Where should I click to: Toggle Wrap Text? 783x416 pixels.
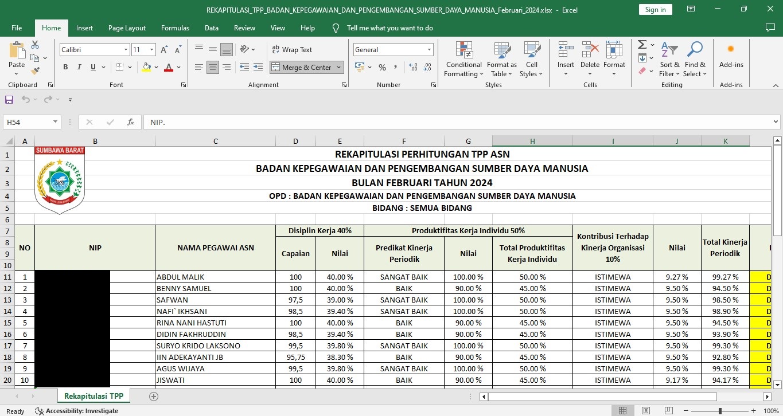(x=292, y=50)
